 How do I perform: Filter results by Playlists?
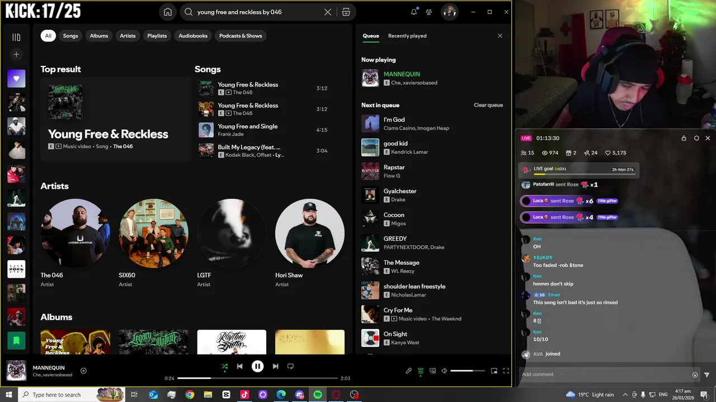pyautogui.click(x=157, y=36)
